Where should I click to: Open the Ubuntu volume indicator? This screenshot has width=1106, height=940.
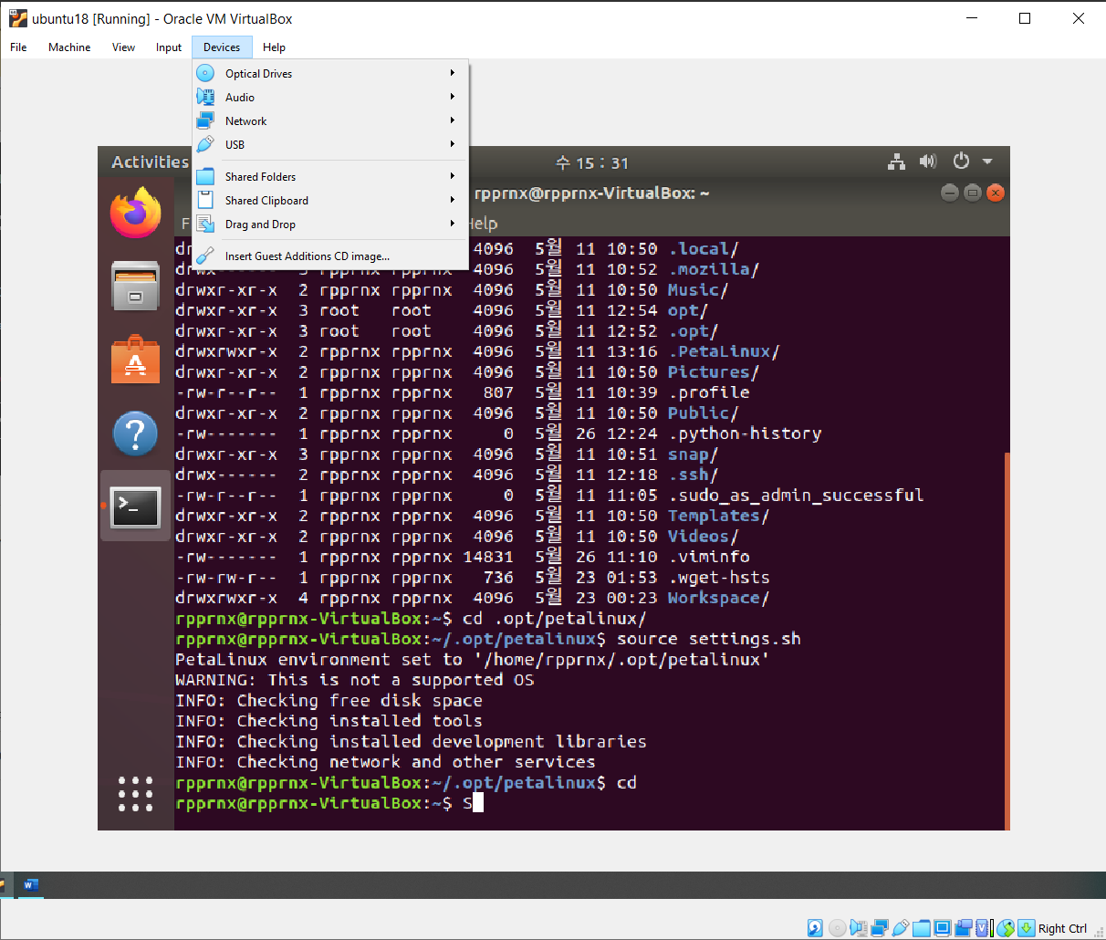pyautogui.click(x=928, y=162)
